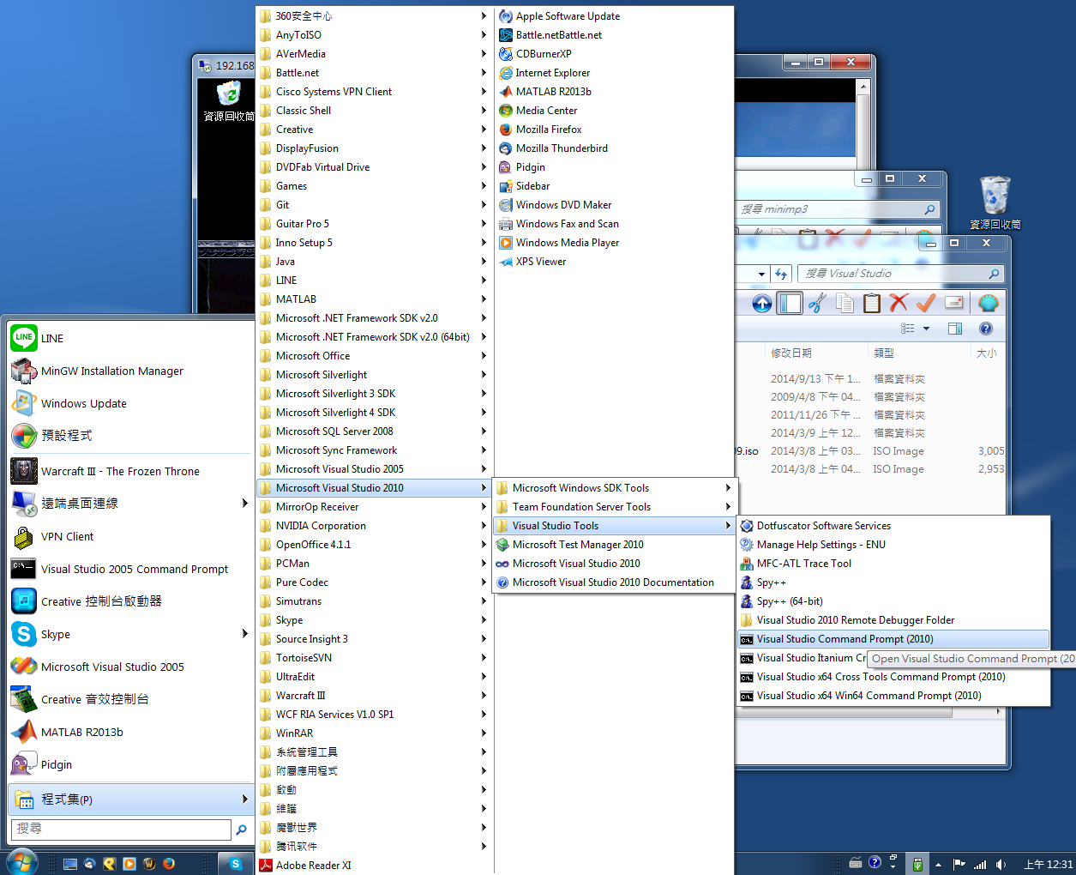Expand Microsoft Visual Studio 2005 folder
Image resolution: width=1076 pixels, height=875 pixels.
click(x=374, y=469)
